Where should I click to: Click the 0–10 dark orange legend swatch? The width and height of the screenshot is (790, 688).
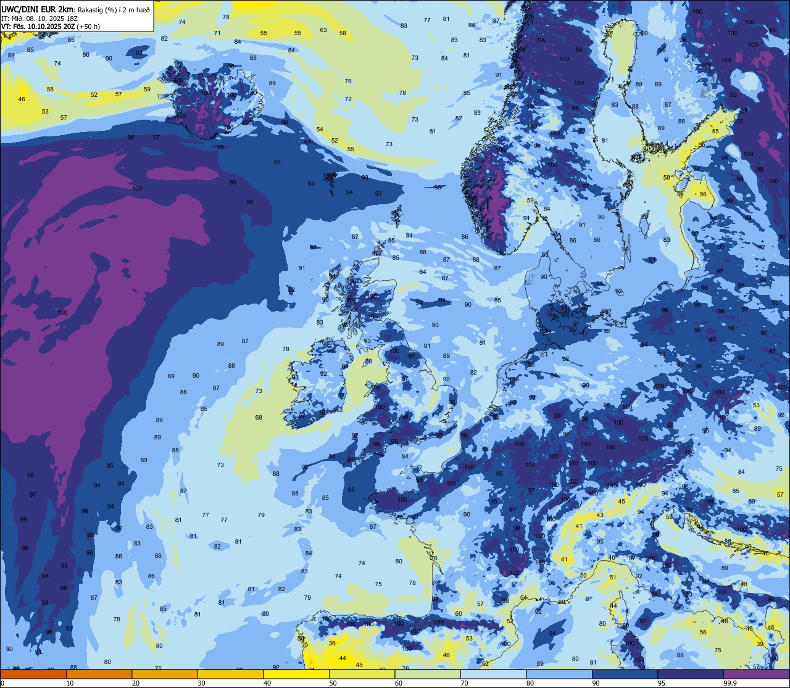point(33,674)
